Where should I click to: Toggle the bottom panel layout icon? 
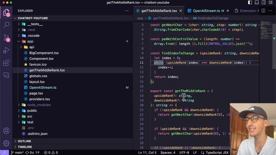coord(257,3)
